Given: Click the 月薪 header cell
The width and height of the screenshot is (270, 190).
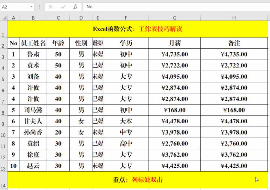Looking at the screenshot, I should 175,43.
